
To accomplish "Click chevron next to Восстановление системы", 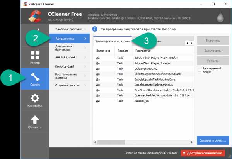I will pyautogui.click(x=85, y=76).
